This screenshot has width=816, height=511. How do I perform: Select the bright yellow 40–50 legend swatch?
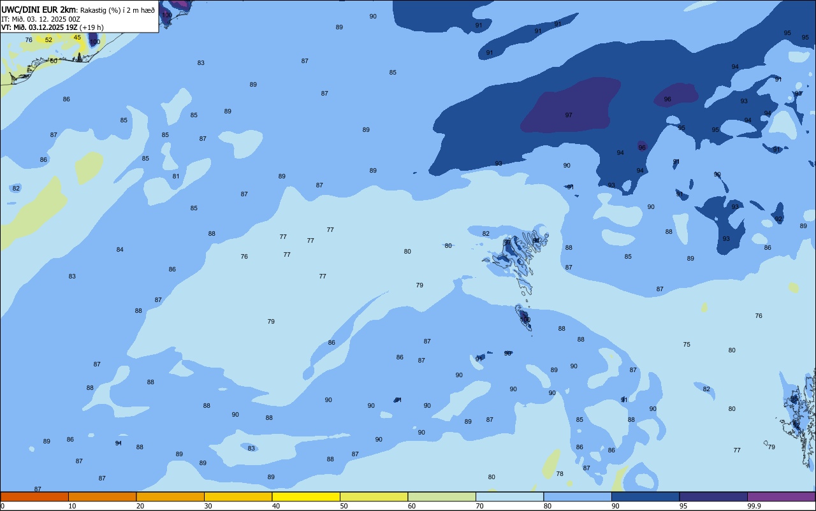(306, 496)
